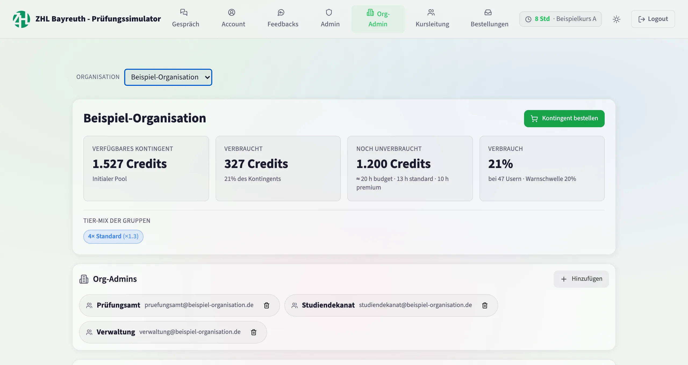The width and height of the screenshot is (688, 365).
Task: Click the shopping cart icon on Kontingent bestellen
Action: coord(534,119)
